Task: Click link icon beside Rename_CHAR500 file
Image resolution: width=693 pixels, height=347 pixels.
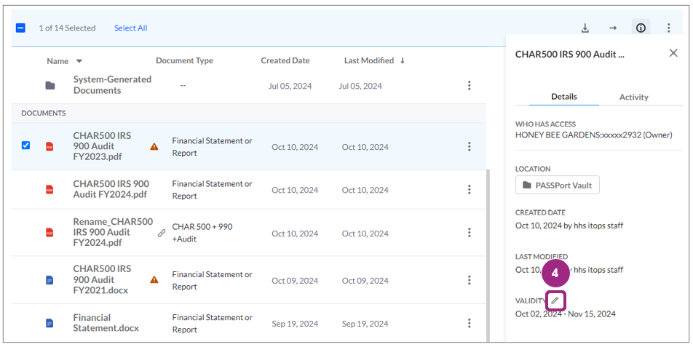Action: tap(162, 233)
